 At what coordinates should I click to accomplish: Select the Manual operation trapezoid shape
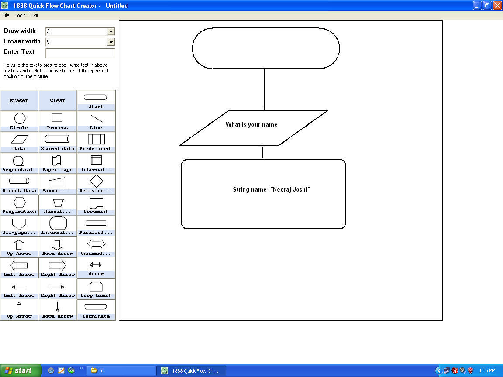click(58, 205)
